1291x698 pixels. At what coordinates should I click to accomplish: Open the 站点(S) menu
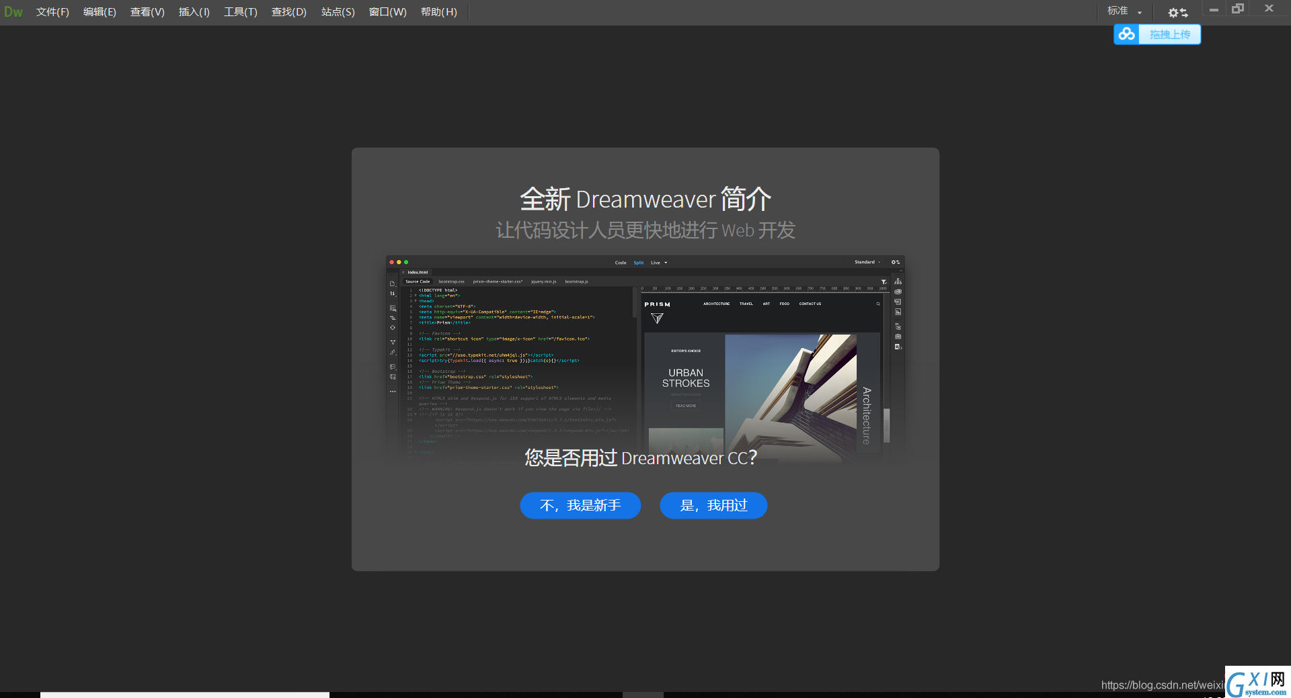[338, 12]
